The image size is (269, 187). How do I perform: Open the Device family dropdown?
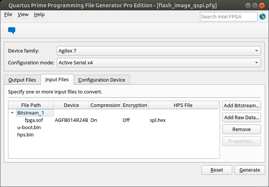159,51
